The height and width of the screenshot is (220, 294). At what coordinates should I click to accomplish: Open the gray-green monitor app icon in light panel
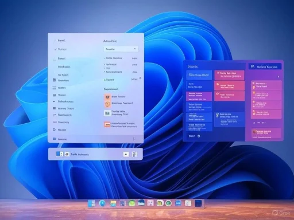107,113
